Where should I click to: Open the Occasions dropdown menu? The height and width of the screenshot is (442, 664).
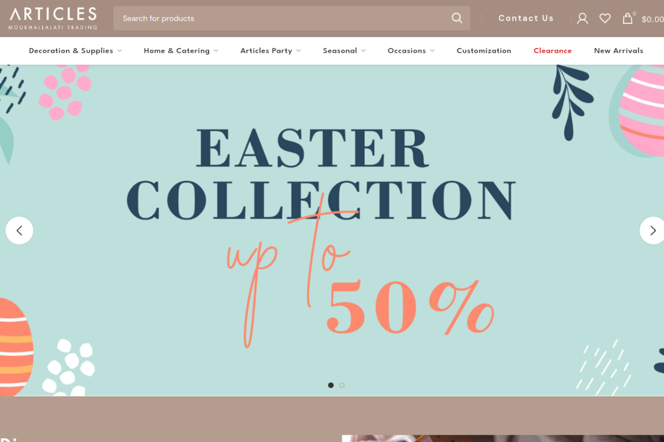coord(411,51)
